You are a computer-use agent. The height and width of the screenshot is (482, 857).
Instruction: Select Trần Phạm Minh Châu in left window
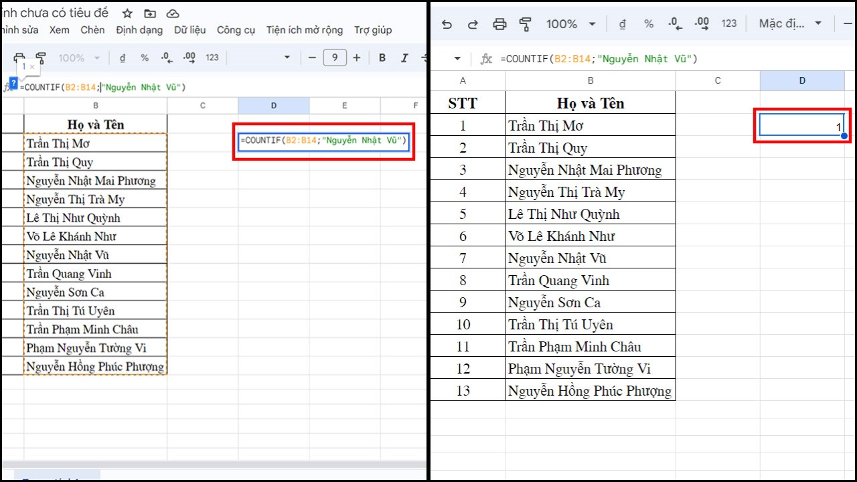tap(96, 329)
